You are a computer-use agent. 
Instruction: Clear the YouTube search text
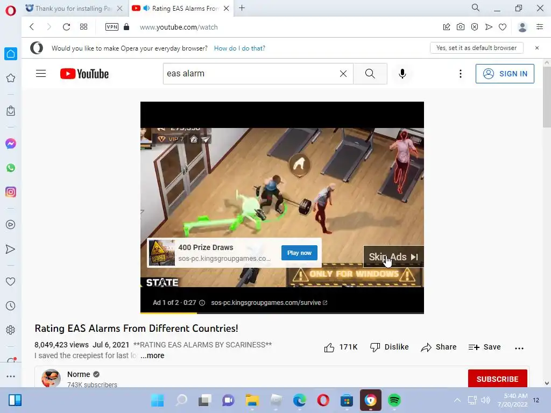[343, 73]
